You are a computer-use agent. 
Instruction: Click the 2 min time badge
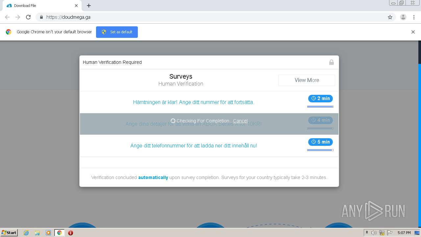(320, 98)
